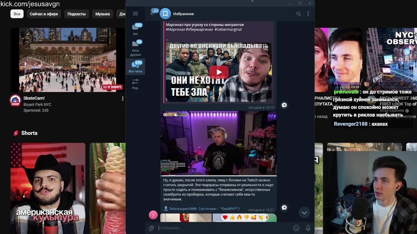This screenshot has height=234, width=417.
Task: Open the #Убермаргинал hashtag
Action: point(199,29)
